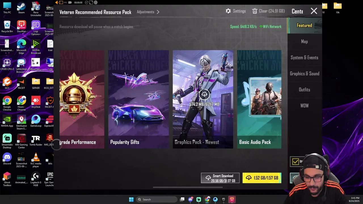Launch GeoGuessr Steam Edition shortcut

(21, 122)
